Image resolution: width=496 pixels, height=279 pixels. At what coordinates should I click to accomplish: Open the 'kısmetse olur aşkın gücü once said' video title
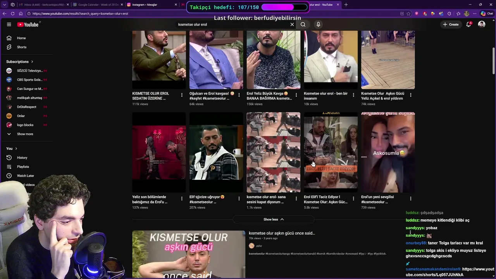click(282, 233)
